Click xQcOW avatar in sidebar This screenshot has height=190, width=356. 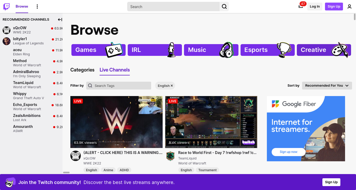[x=7, y=30]
